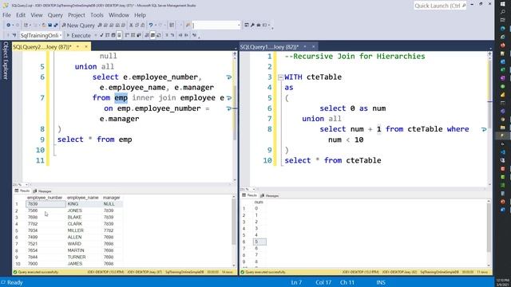
Task: Select the cell containing BLAKE
Action: [x=83, y=217]
